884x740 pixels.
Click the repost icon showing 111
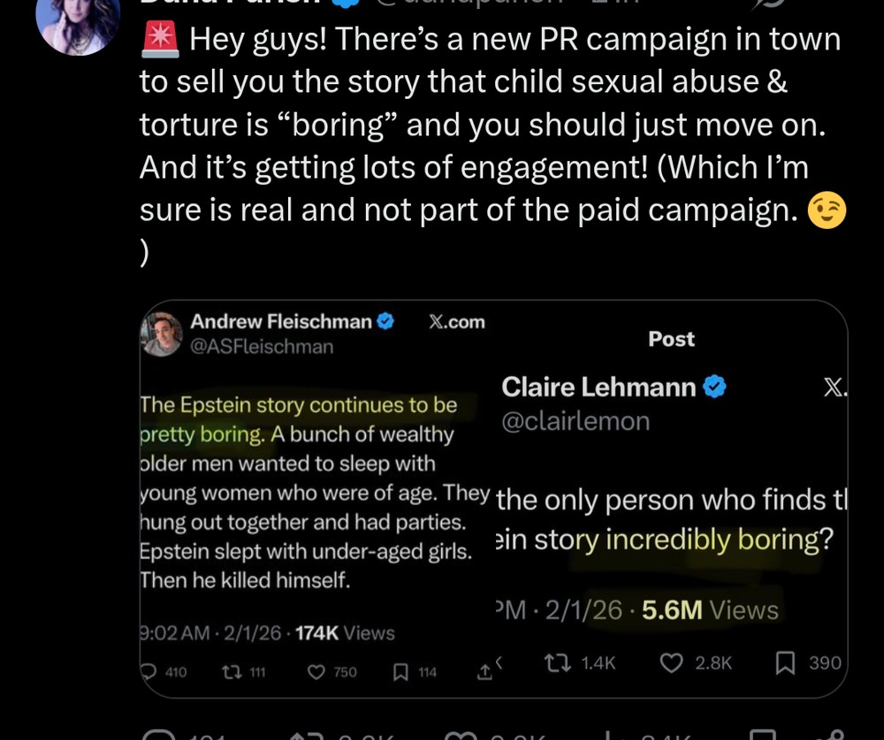(228, 672)
